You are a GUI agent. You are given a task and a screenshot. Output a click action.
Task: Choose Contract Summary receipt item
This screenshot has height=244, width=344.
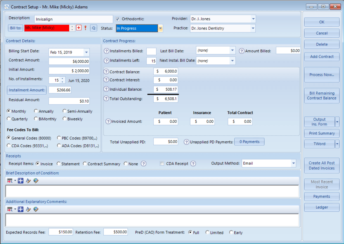(x=85, y=164)
